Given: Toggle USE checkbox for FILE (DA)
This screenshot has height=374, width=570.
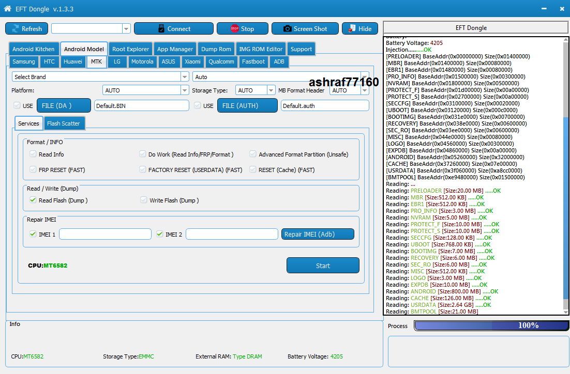Looking at the screenshot, I should [x=17, y=105].
